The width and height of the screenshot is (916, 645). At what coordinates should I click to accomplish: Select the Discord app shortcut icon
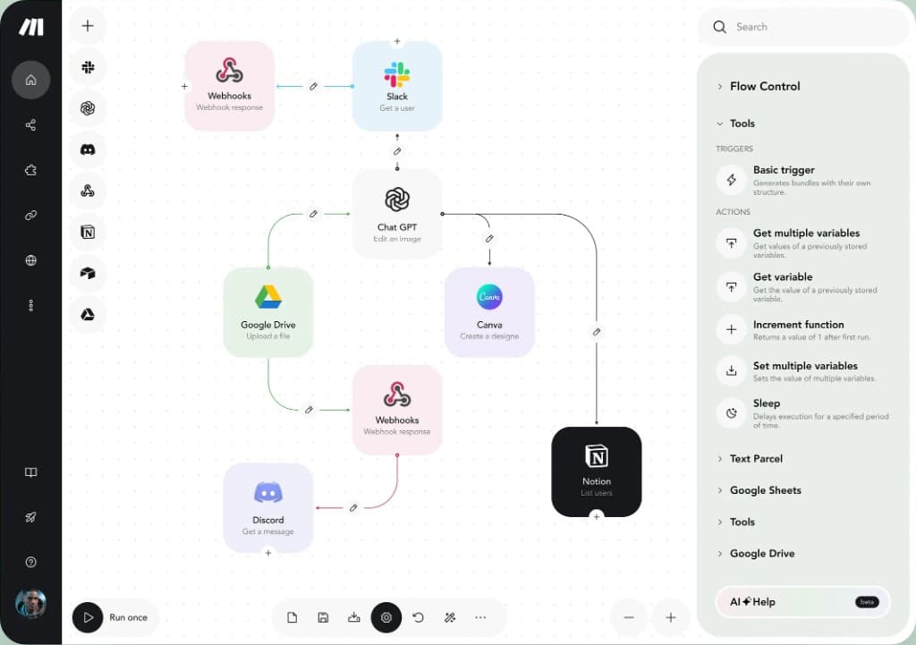click(88, 149)
